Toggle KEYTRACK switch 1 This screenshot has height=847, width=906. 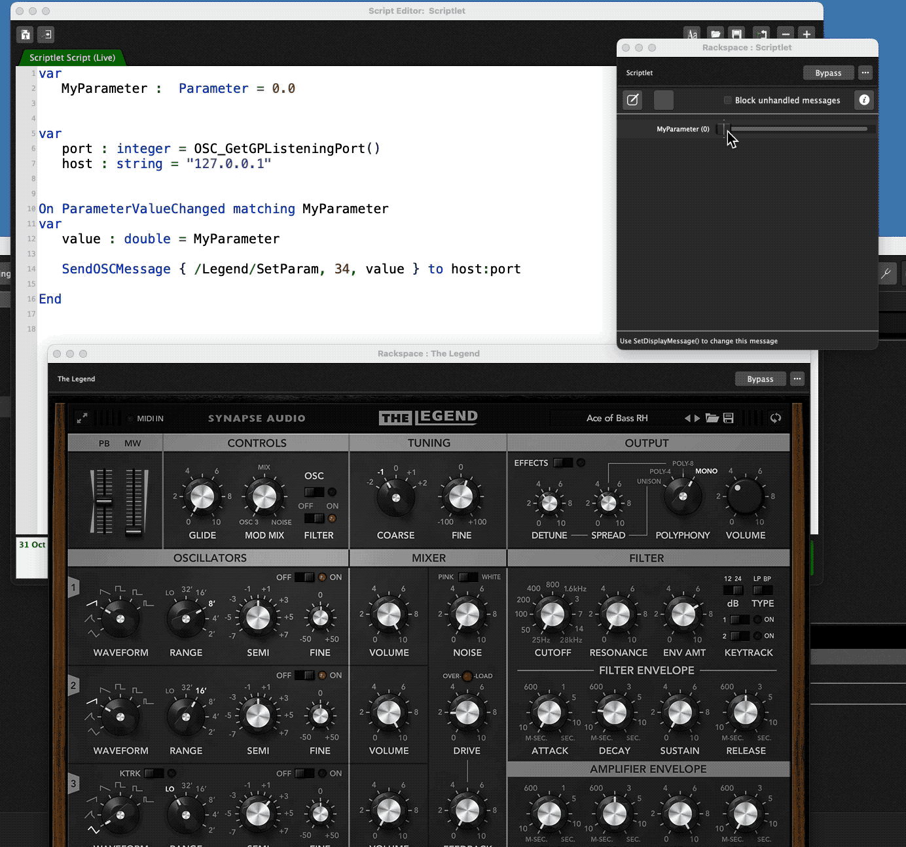pyautogui.click(x=740, y=619)
